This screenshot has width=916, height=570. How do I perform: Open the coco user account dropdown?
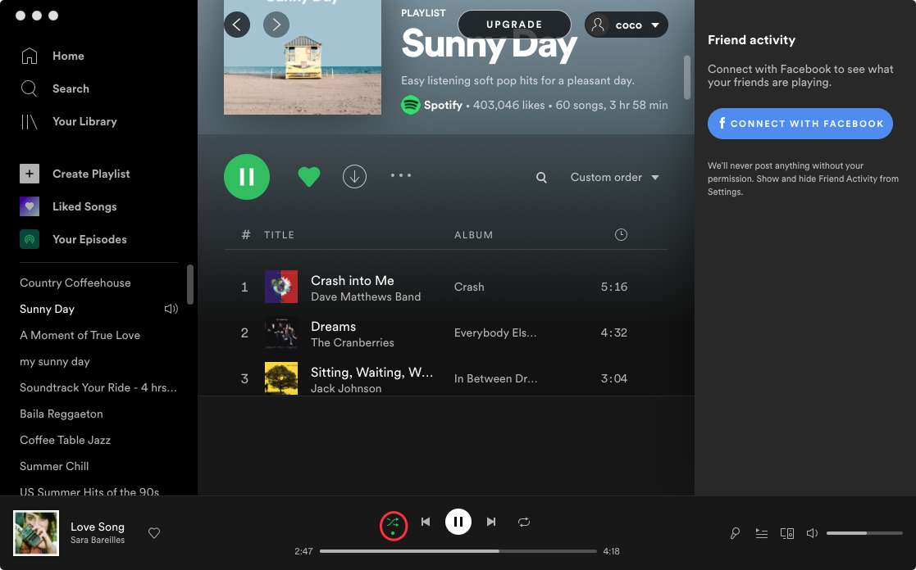click(x=627, y=25)
